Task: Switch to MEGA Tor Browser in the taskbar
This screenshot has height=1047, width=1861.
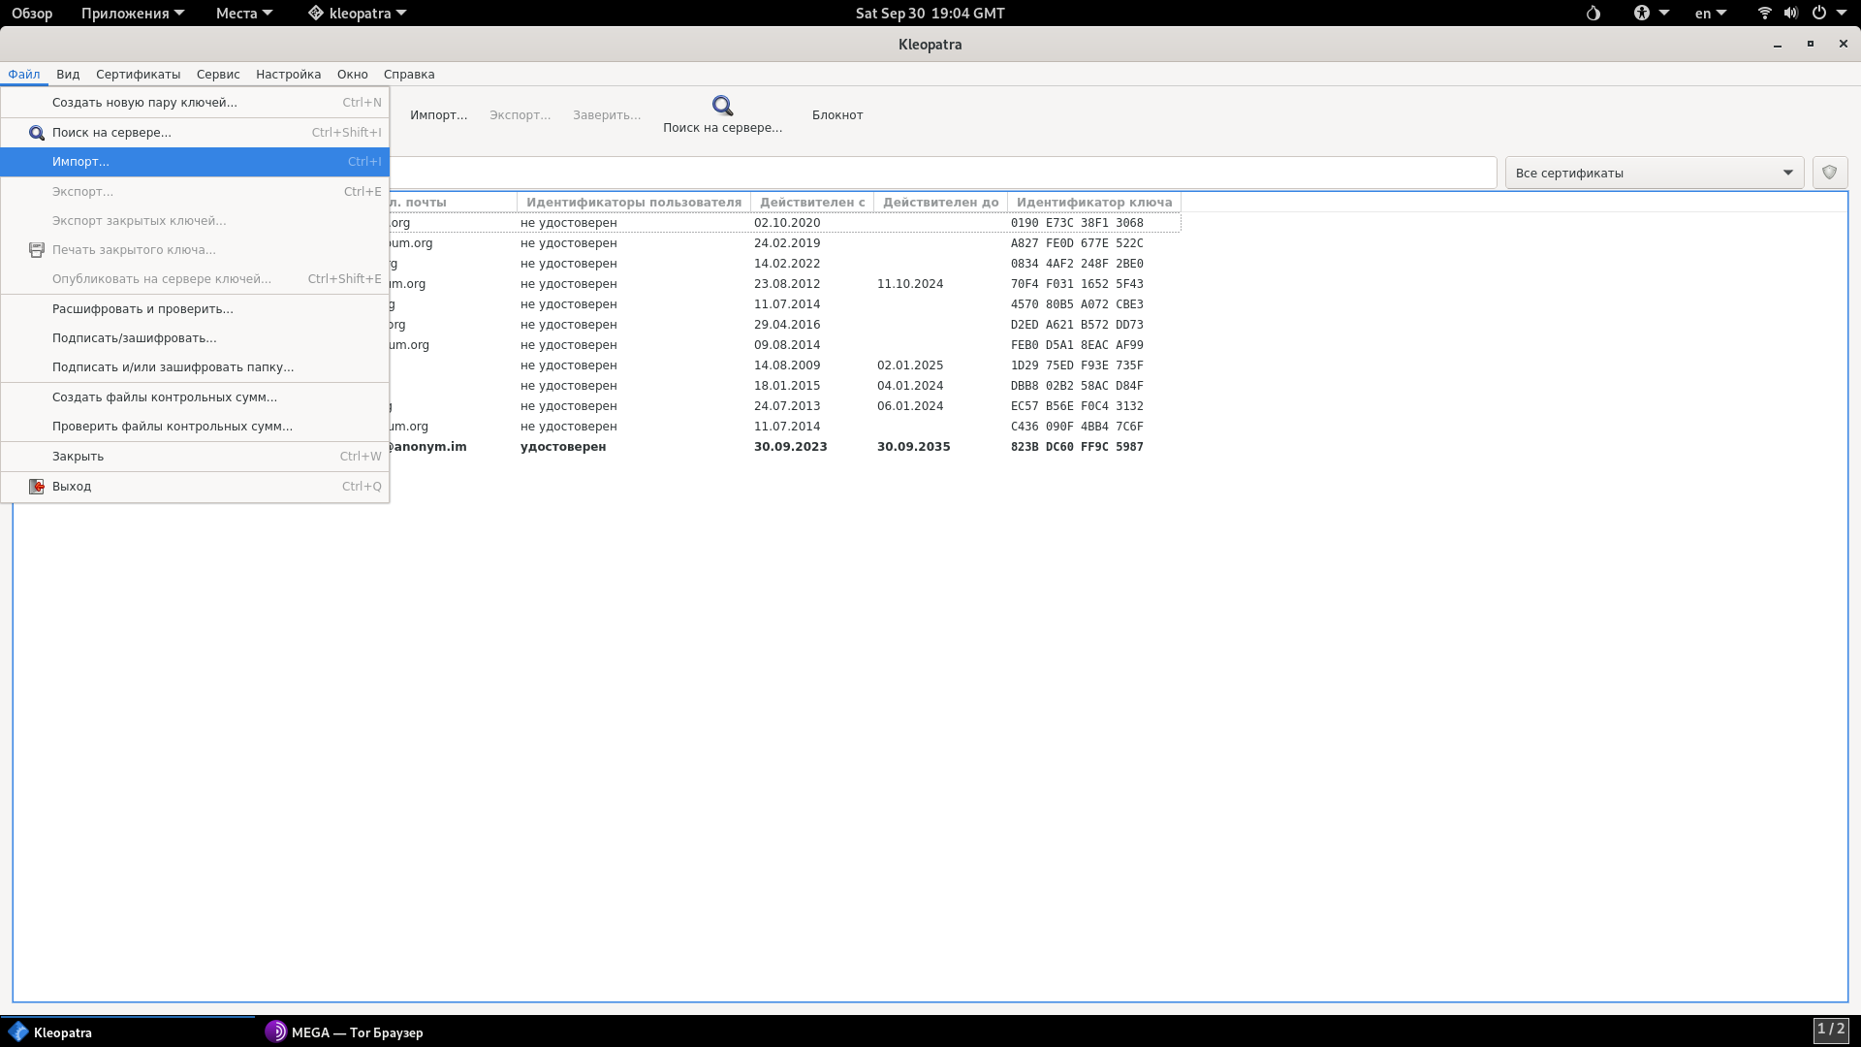Action: click(345, 1032)
